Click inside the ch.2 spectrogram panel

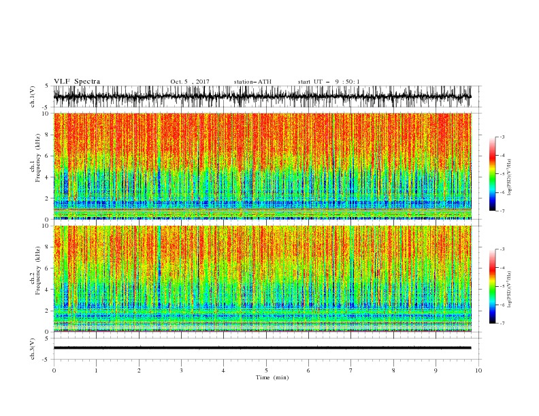(x=262, y=279)
